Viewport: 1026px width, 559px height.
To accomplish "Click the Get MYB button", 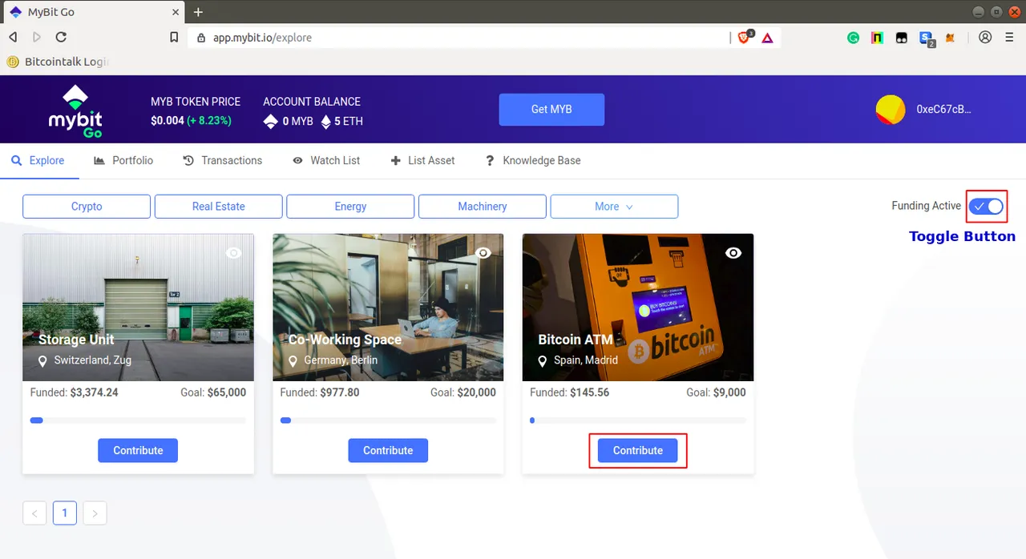I will point(551,110).
